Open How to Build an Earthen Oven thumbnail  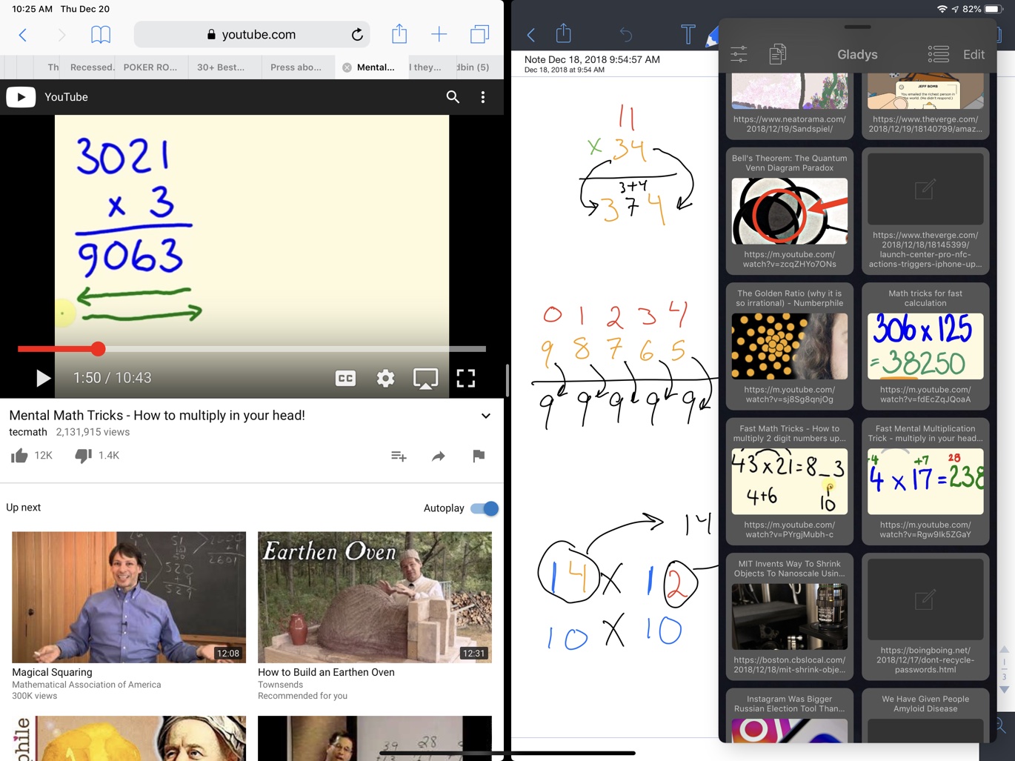point(375,596)
